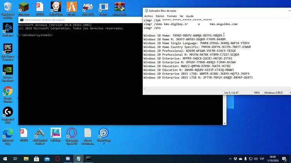The height and width of the screenshot is (163, 291).
Task: Click on the Windows 10 Home key line
Action: (183, 35)
